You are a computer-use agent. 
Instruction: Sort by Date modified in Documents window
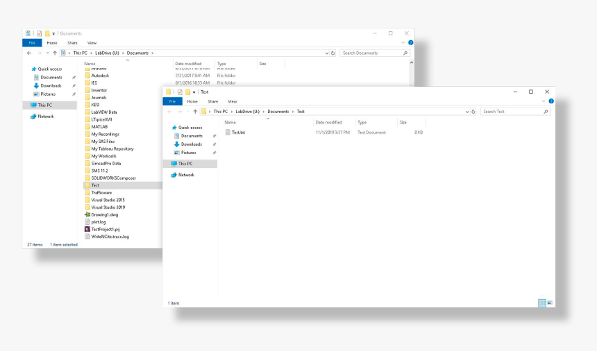188,64
